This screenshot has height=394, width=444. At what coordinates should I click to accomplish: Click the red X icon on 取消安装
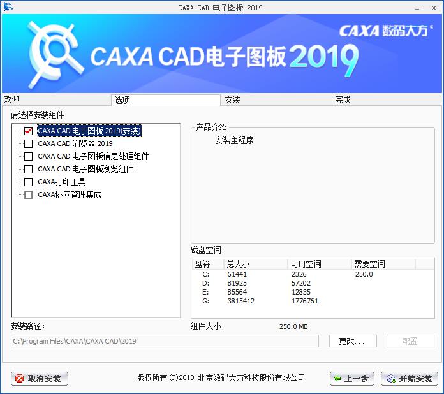pos(20,379)
